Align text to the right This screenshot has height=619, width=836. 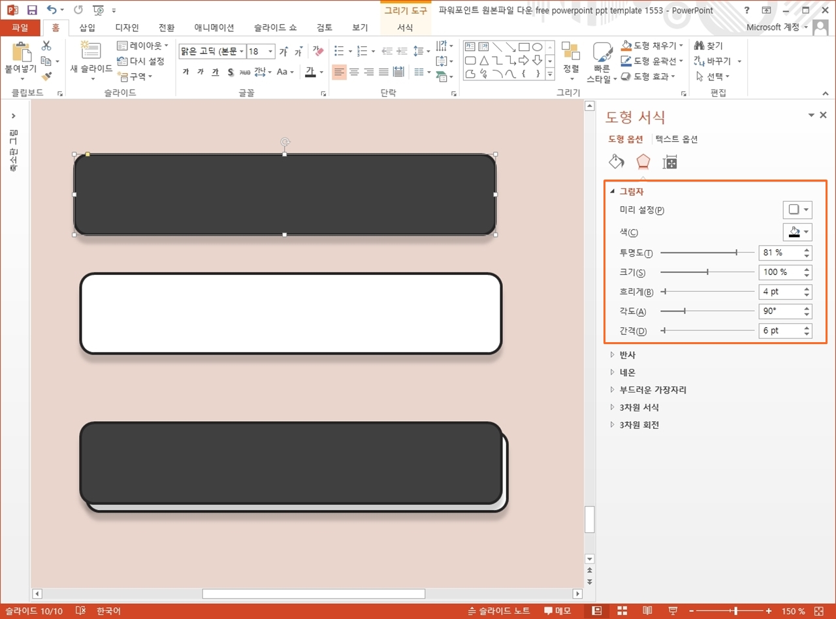[x=368, y=72]
